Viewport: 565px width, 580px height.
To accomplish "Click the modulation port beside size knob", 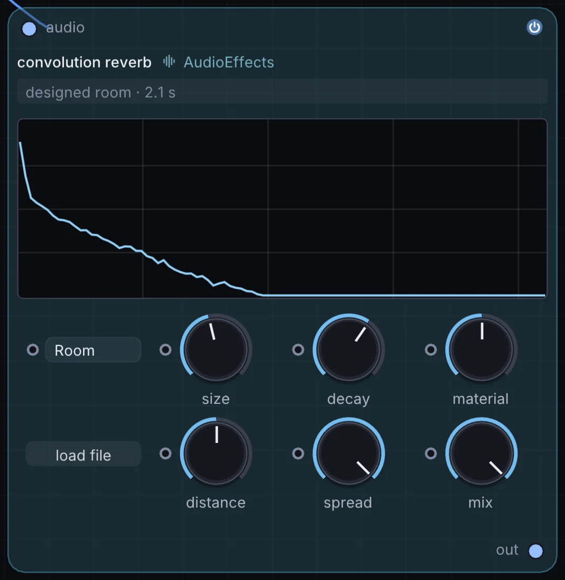I will point(165,350).
